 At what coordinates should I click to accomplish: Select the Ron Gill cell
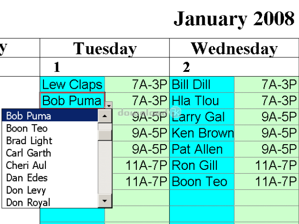tap(202, 165)
